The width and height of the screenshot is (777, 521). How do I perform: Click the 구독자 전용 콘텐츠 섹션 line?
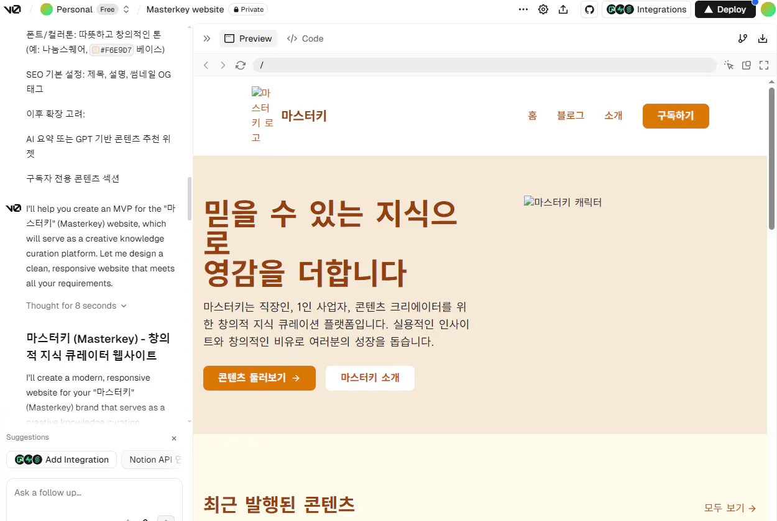point(73,178)
